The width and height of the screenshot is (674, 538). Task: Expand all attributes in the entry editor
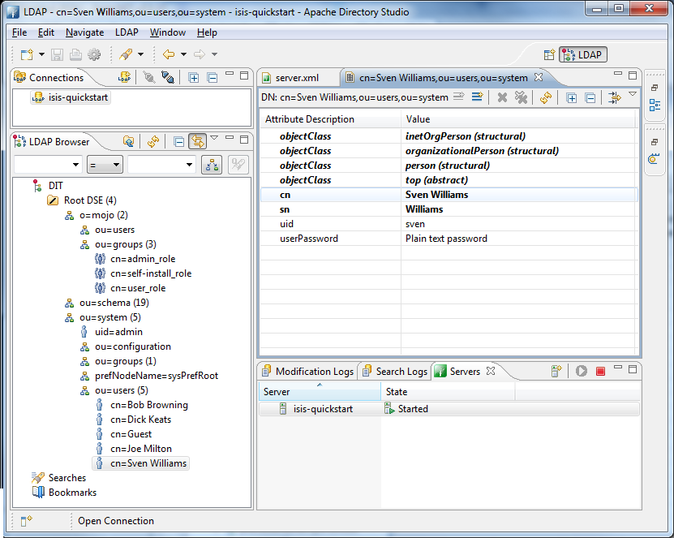pos(573,97)
